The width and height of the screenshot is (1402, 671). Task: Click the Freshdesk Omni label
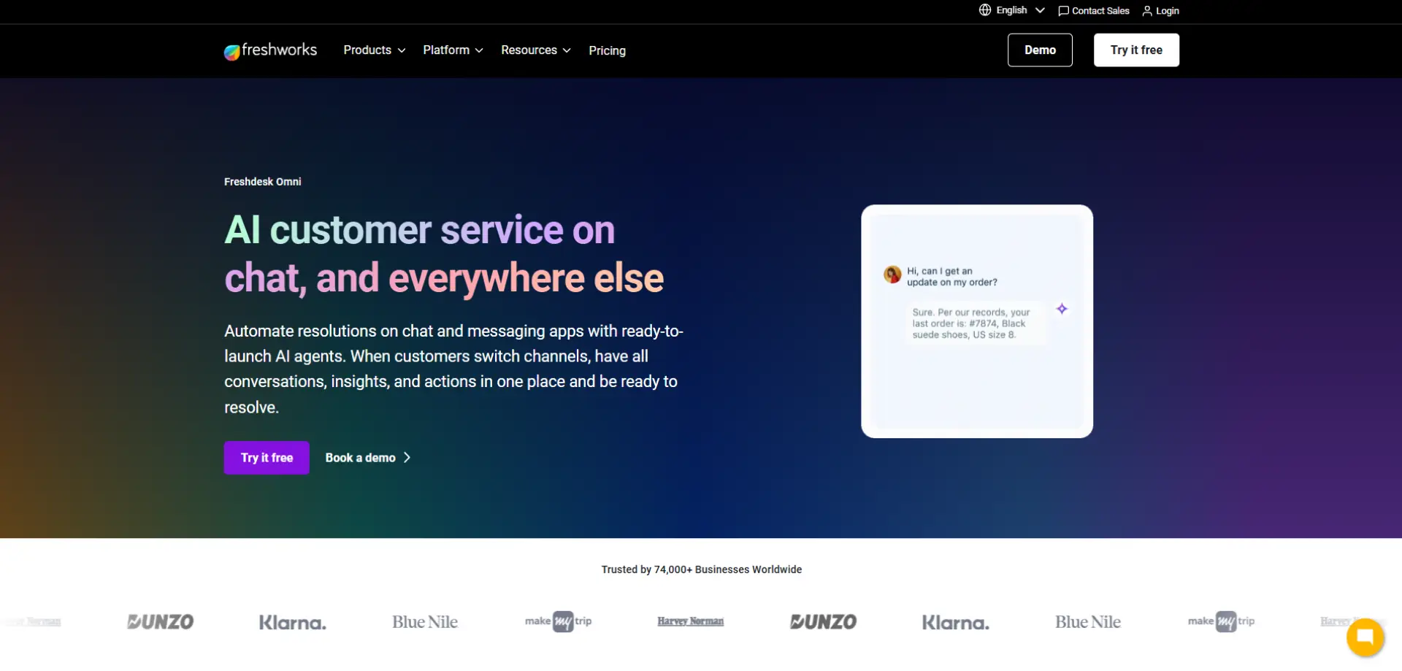click(x=263, y=182)
